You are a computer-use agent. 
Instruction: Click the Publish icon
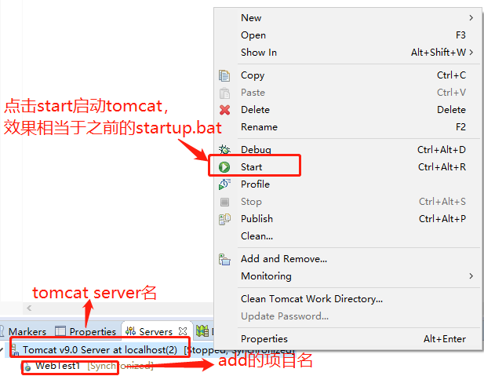[224, 219]
